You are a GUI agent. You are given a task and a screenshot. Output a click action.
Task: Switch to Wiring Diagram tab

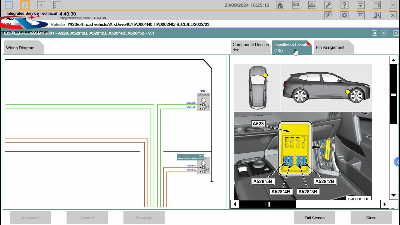24,48
